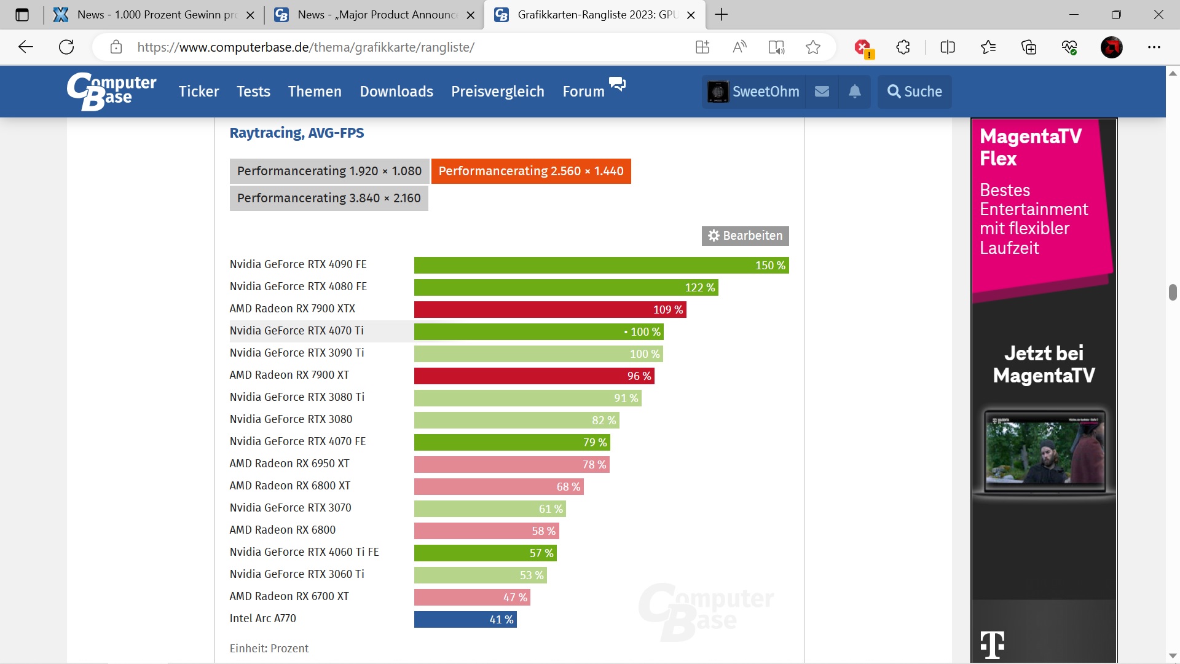Open the Extensions puzzle icon
This screenshot has height=664, width=1180.
[x=903, y=47]
